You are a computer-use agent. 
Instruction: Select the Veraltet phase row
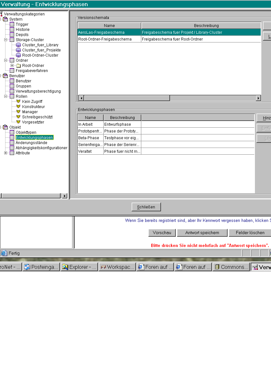point(166,151)
